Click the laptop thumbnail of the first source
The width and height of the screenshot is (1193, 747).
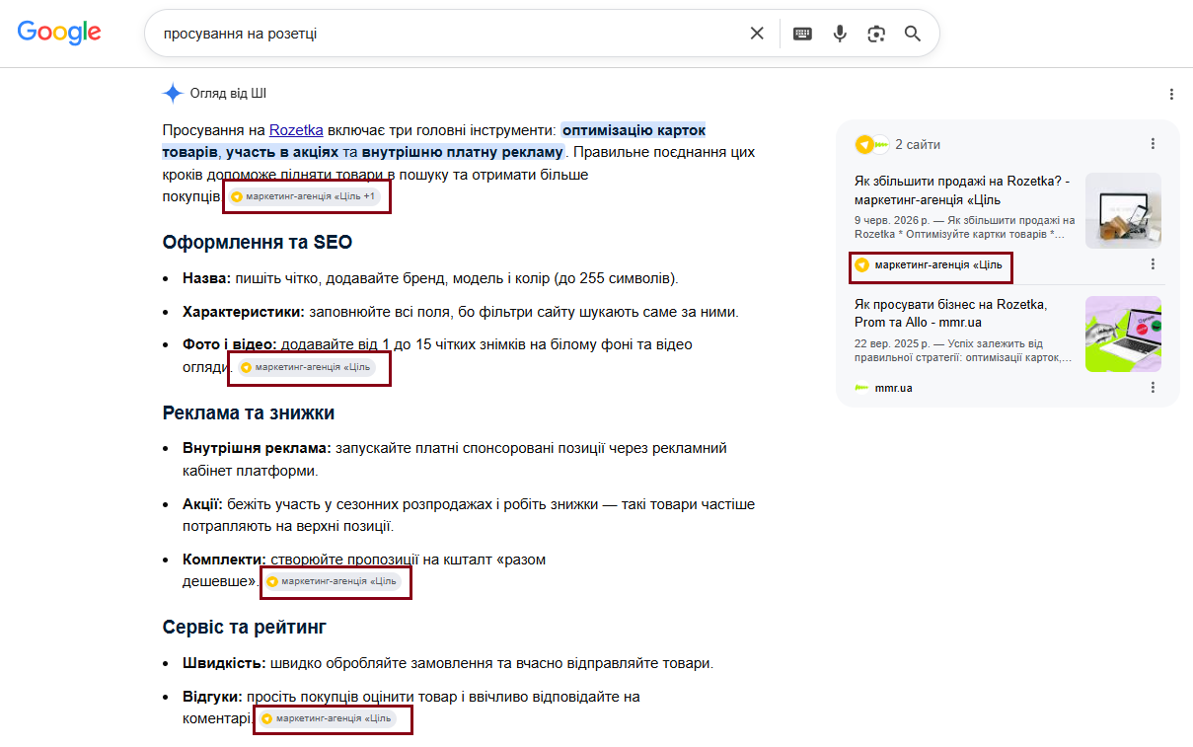point(1123,210)
